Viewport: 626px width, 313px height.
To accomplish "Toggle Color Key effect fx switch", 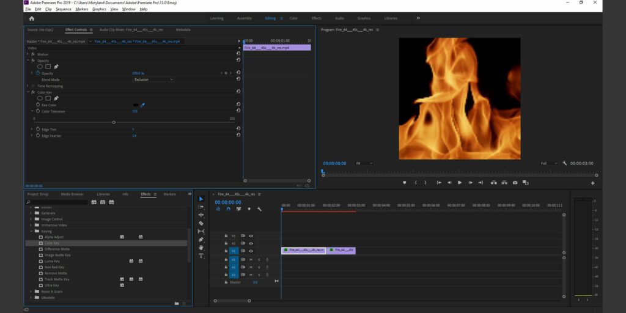I will pos(33,92).
